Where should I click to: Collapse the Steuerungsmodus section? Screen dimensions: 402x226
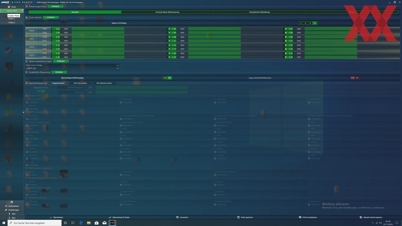coord(27,6)
